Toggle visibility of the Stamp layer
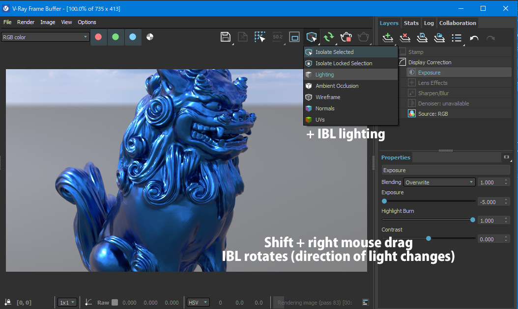Image resolution: width=518 pixels, height=309 pixels. click(x=403, y=52)
